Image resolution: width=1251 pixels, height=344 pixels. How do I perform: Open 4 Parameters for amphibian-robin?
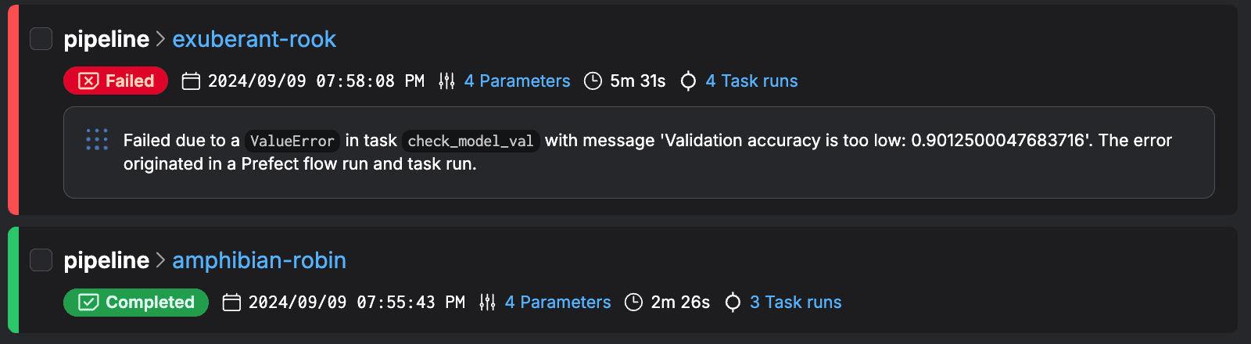(x=557, y=303)
